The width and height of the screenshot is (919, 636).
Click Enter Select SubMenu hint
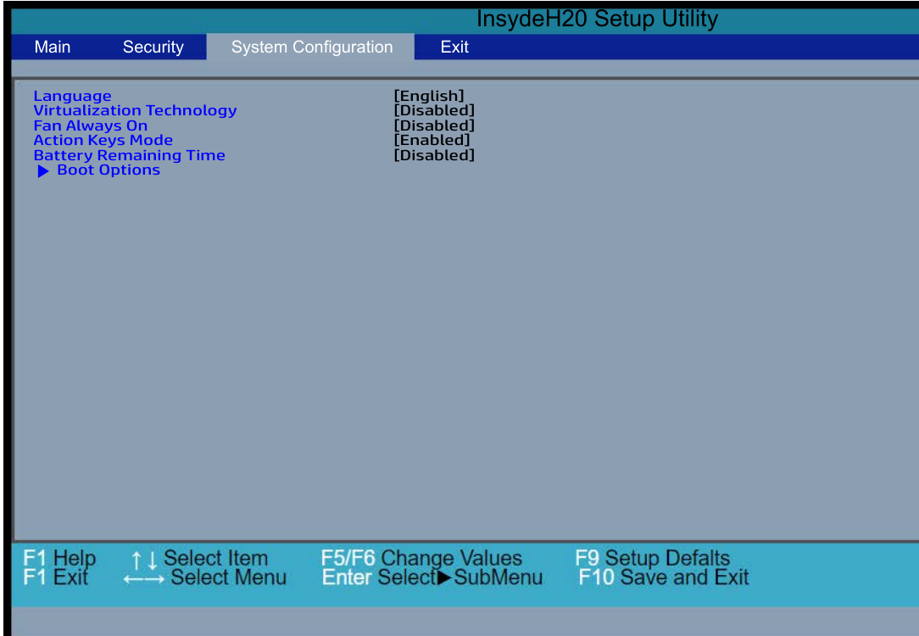click(x=432, y=577)
